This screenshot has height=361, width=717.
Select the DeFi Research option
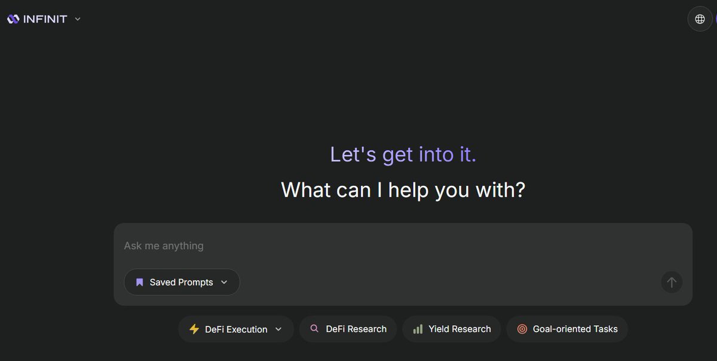(348, 329)
